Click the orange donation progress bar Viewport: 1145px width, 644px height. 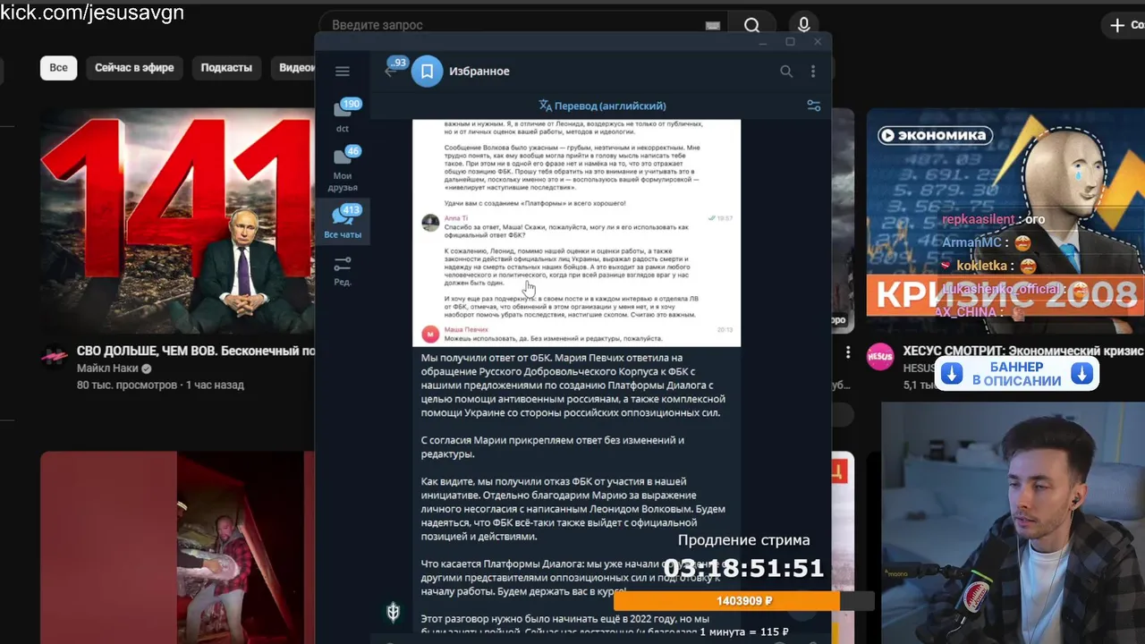pos(744,601)
